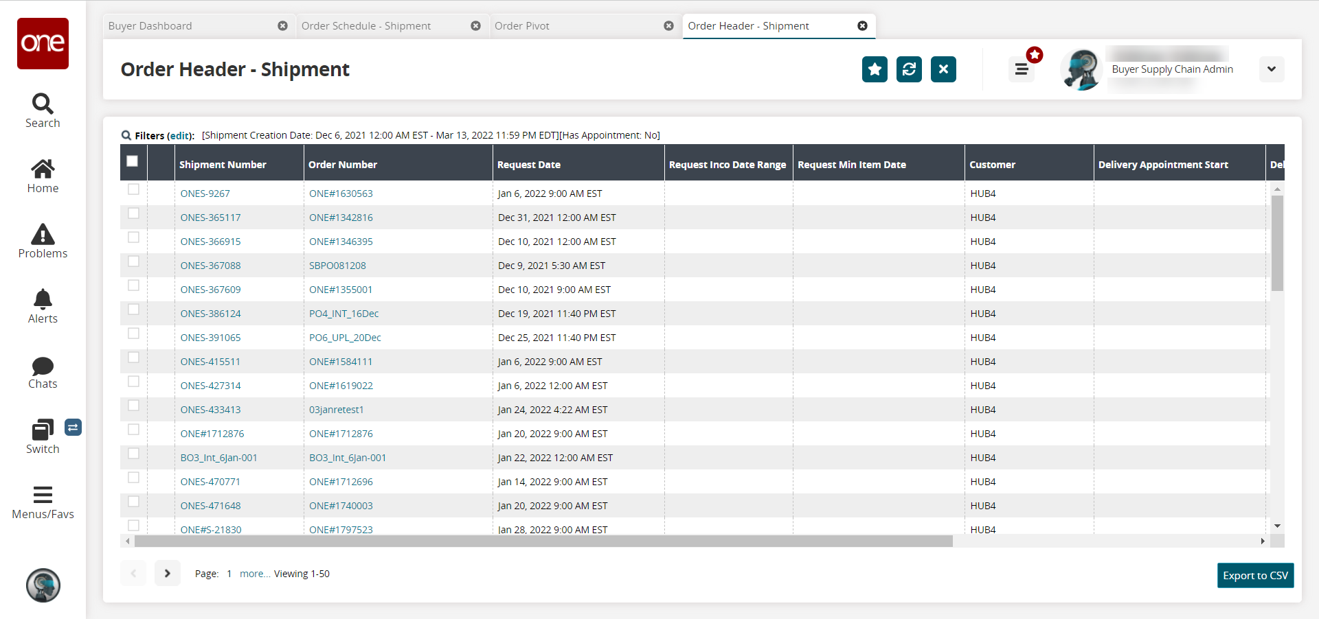Close the report with the X button
This screenshot has width=1319, height=619.
pyautogui.click(x=943, y=69)
